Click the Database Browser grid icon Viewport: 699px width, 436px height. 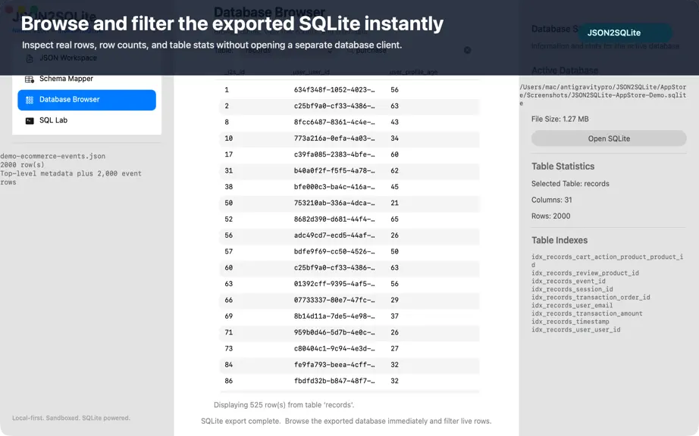[30, 100]
